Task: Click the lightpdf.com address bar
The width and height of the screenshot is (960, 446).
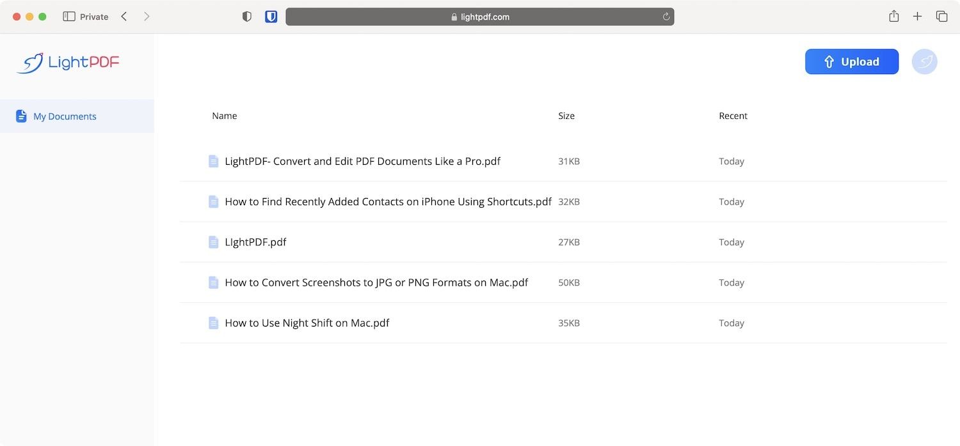Action: pyautogui.click(x=479, y=17)
